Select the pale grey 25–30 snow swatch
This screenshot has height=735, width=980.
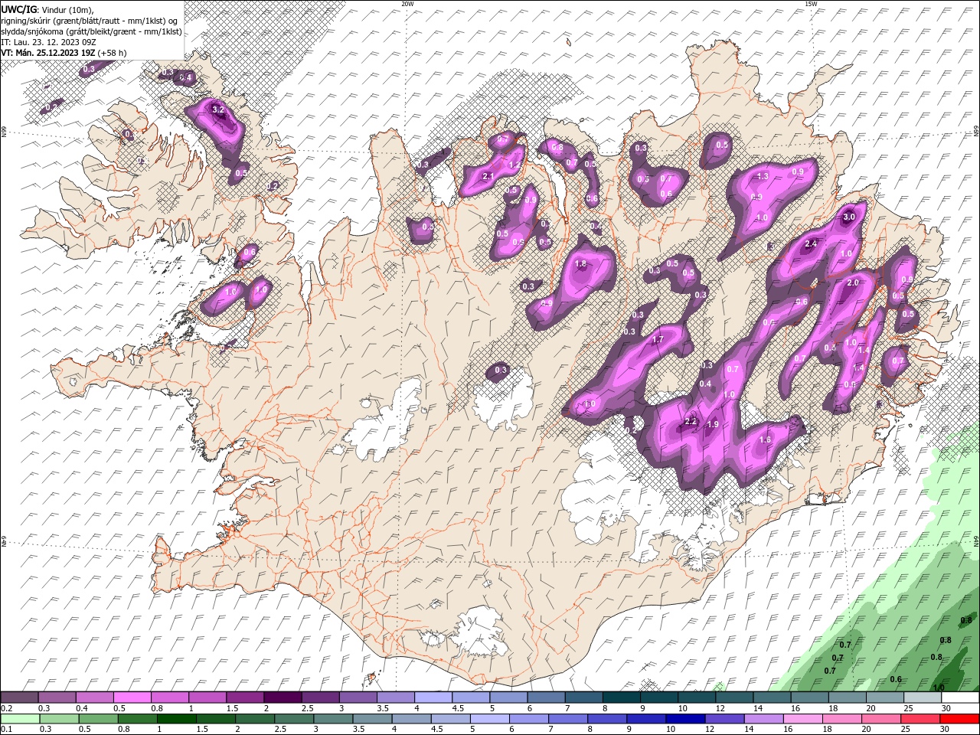pyautogui.click(x=923, y=697)
